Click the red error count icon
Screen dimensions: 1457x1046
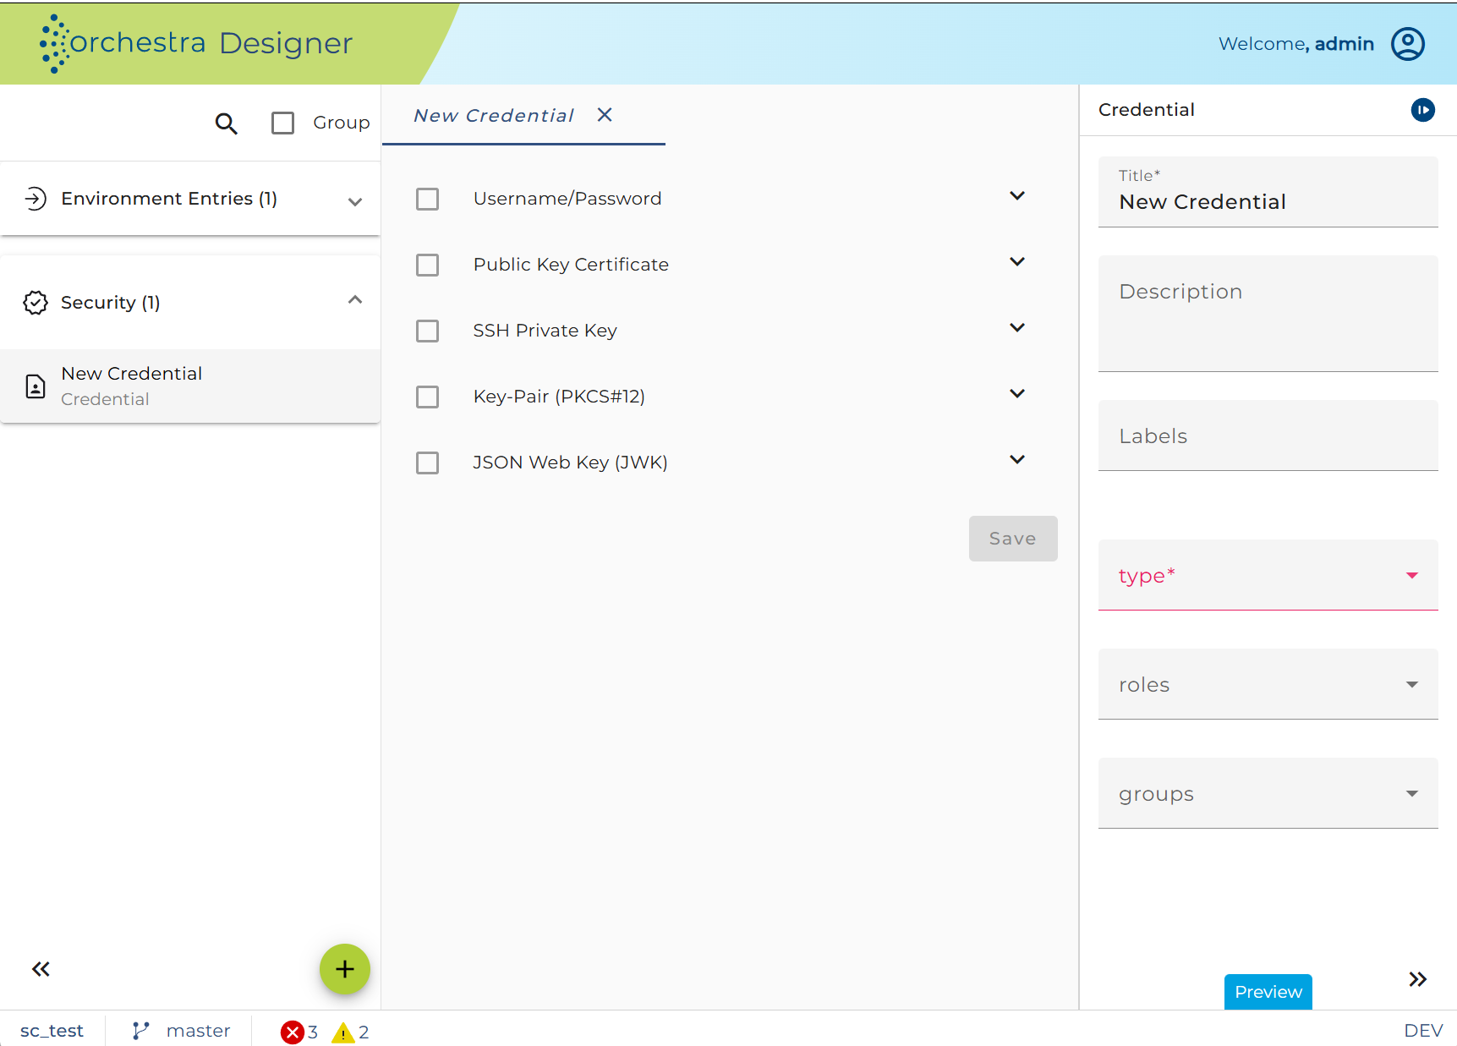(293, 1032)
